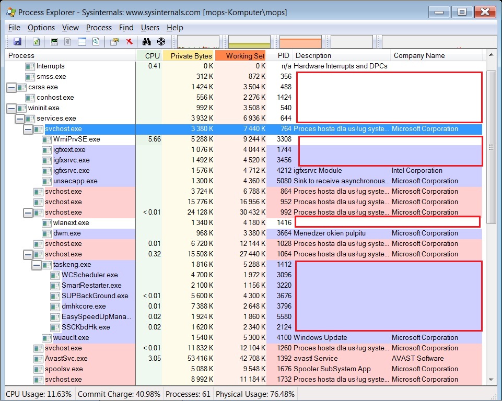502x401 pixels.
Task: Toggle the Show Lower Pane icon
Action: coord(82,42)
